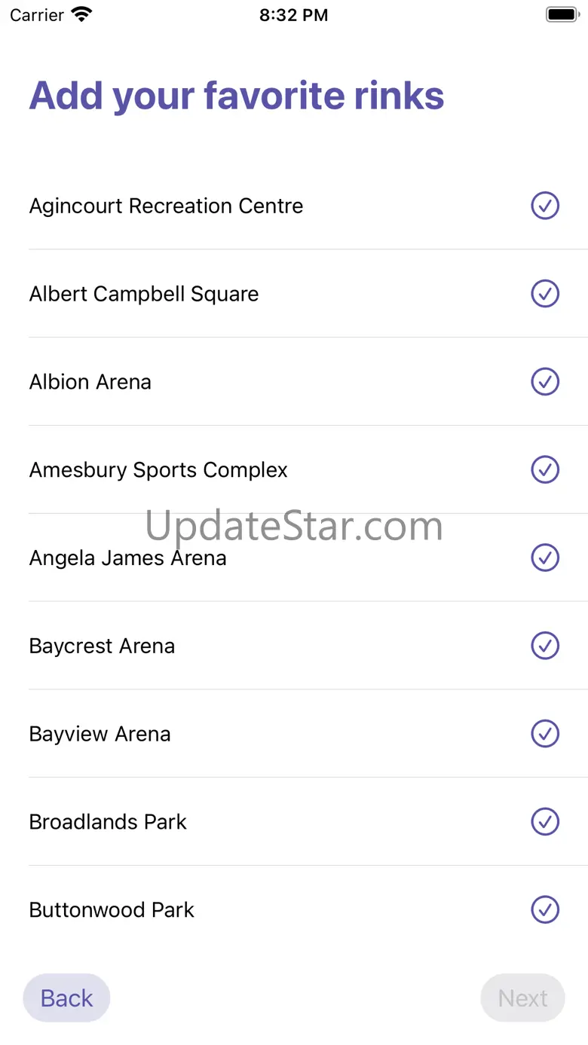Pick Amesbury Sports Complex rink name
The width and height of the screenshot is (588, 1045).
coord(158,470)
